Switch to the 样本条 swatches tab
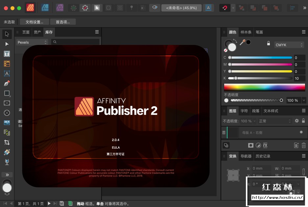This screenshot has height=207, width=308. [246, 32]
